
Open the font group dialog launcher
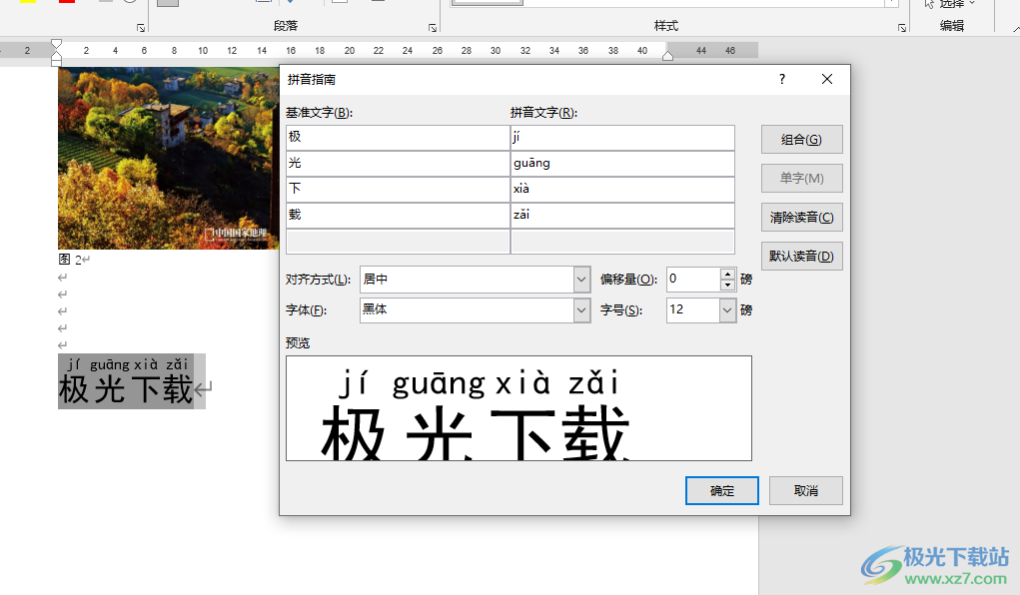pos(141,28)
